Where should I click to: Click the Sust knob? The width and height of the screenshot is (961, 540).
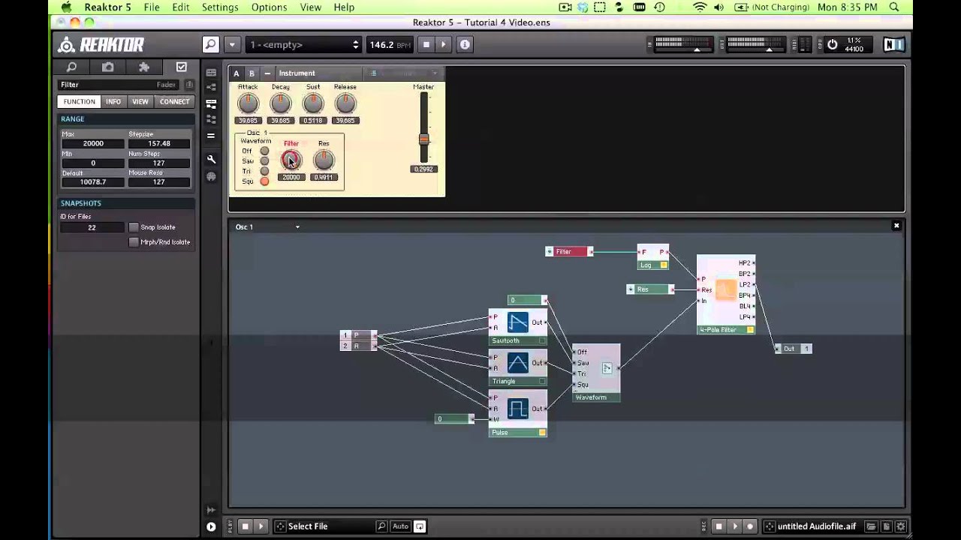point(313,103)
